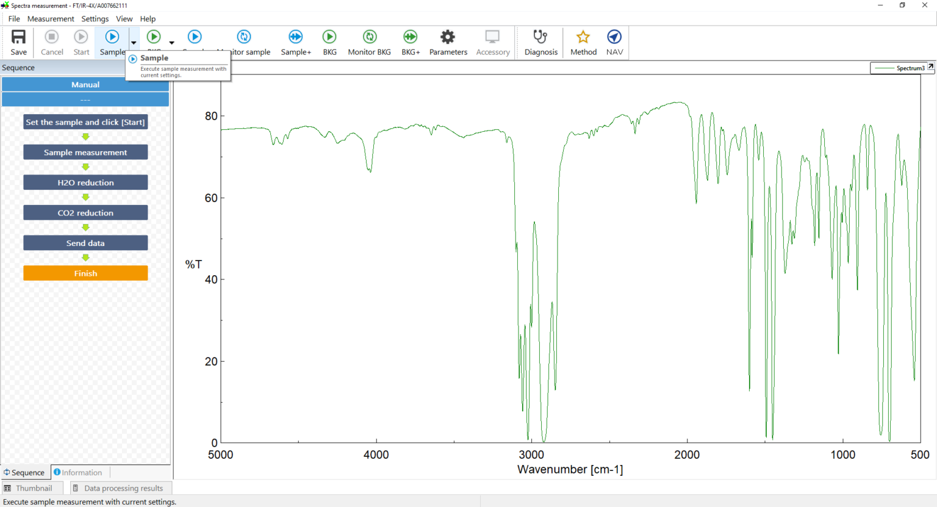Open the Spectrum3 legend expander
Screen dimensions: 937x507
(930, 67)
